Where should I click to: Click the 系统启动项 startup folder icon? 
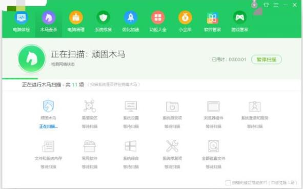point(172,107)
